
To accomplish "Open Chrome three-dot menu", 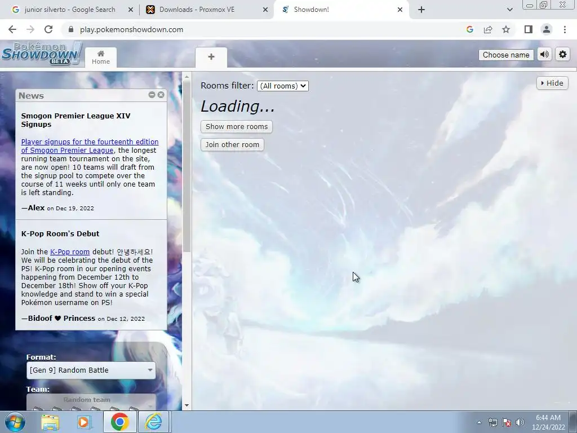I will click(x=565, y=29).
